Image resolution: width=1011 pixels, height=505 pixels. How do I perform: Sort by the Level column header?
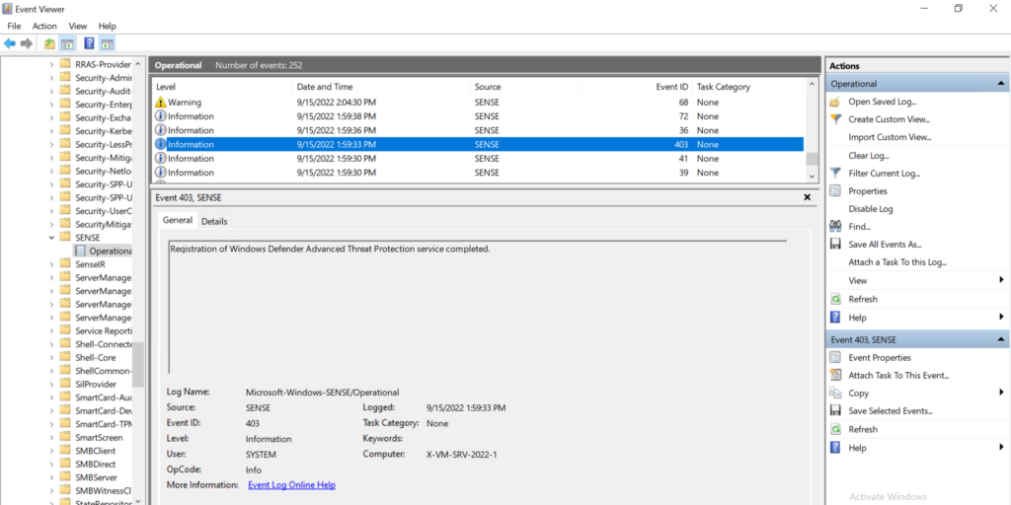[222, 87]
